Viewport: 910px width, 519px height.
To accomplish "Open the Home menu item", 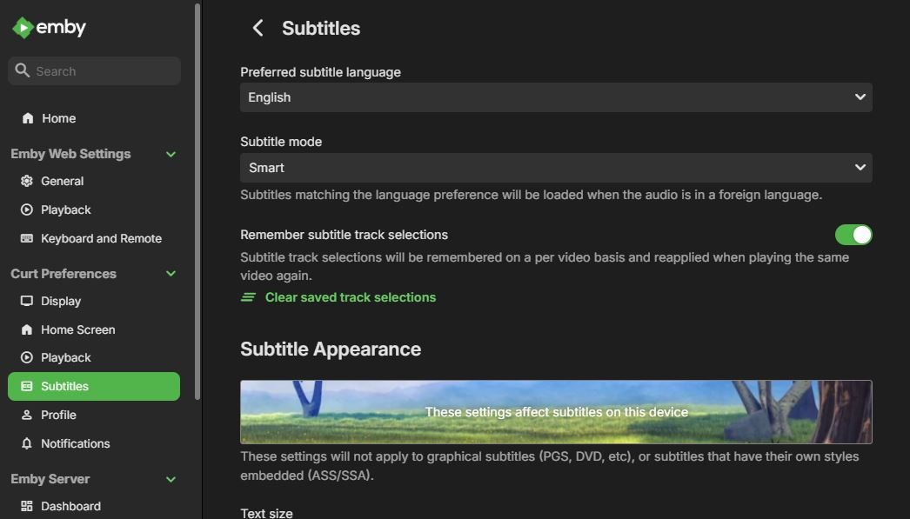I will click(94, 118).
